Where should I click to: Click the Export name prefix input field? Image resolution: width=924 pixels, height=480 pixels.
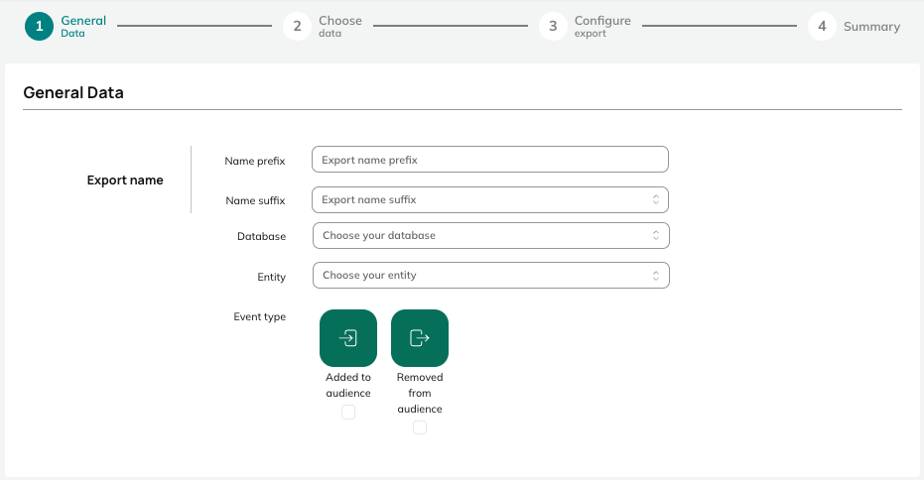click(x=489, y=160)
